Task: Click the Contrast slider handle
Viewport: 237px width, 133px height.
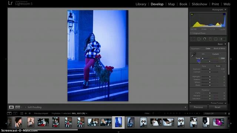Action: [x=210, y=72]
